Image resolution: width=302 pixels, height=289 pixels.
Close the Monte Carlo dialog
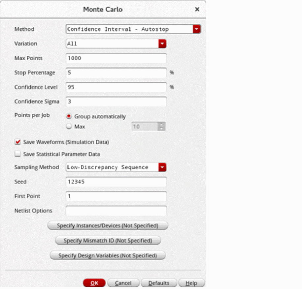[197, 9]
